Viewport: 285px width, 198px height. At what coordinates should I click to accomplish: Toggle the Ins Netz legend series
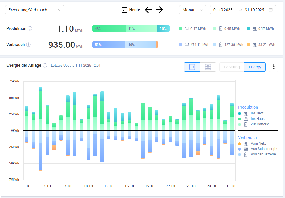coord(257,113)
